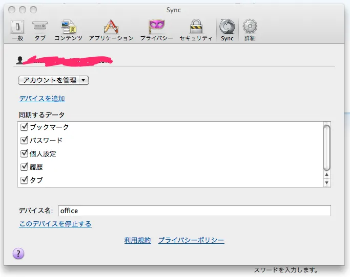Disable the 履歴 sync checkbox
The width and height of the screenshot is (350, 277).
pyautogui.click(x=24, y=167)
